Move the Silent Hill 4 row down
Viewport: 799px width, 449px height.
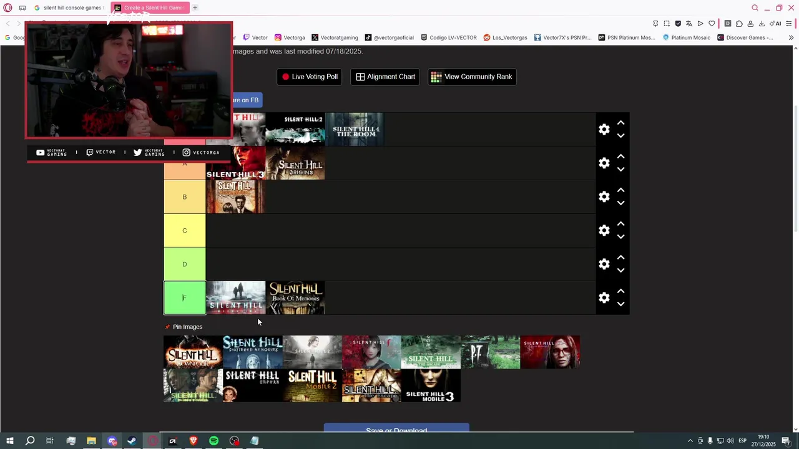(620, 135)
